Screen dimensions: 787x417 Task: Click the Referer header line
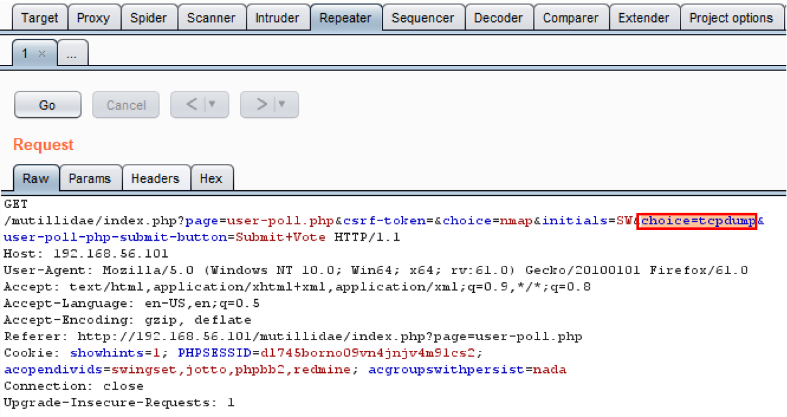click(293, 336)
